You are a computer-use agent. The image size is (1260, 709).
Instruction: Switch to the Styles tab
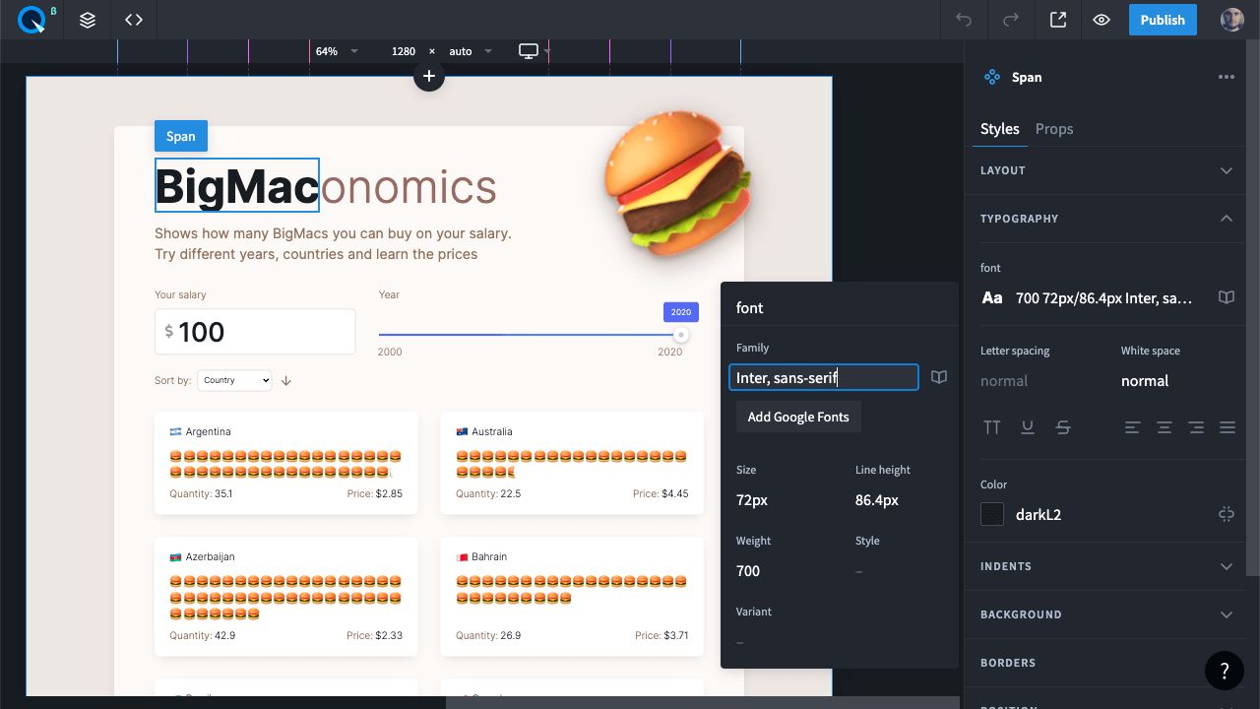pos(999,129)
